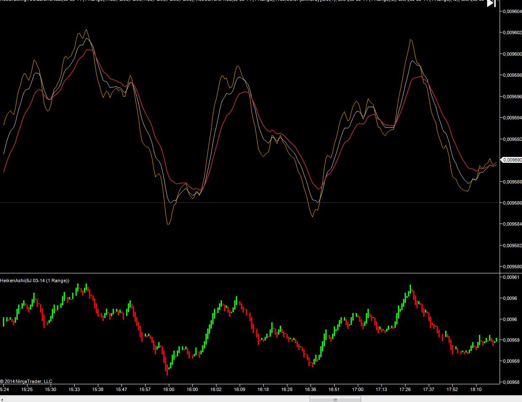Click the 16:36 time axis label
This screenshot has width=522, height=402.
(311, 389)
